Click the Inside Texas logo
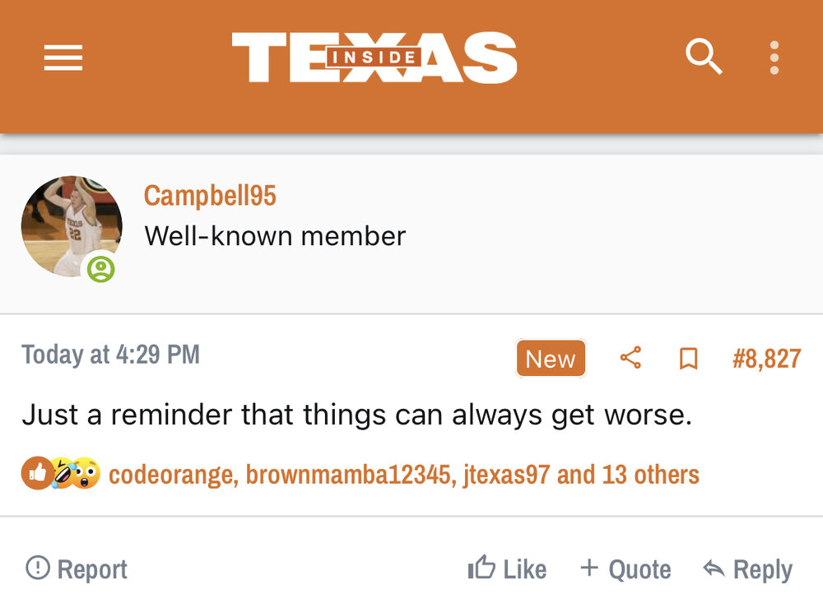 click(374, 58)
